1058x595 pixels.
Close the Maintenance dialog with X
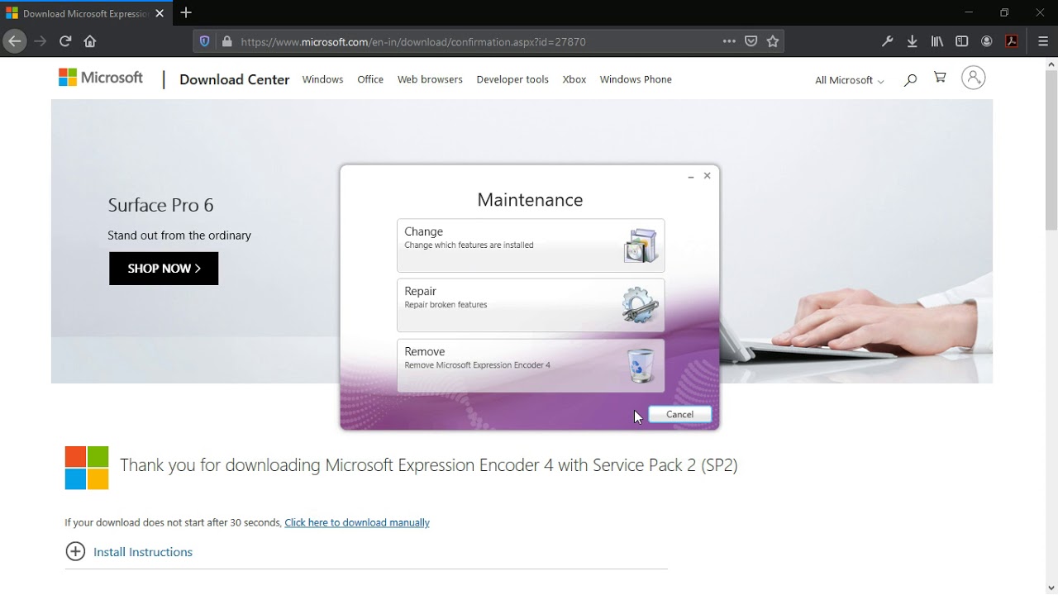click(707, 175)
